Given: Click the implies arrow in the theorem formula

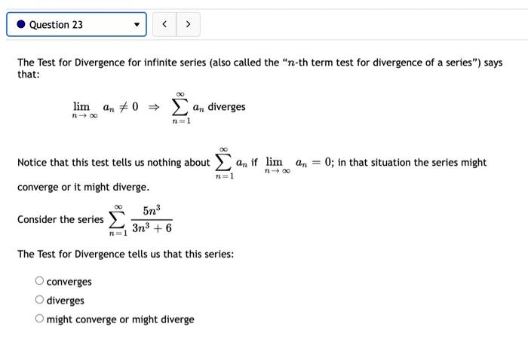Looking at the screenshot, I should tap(154, 107).
